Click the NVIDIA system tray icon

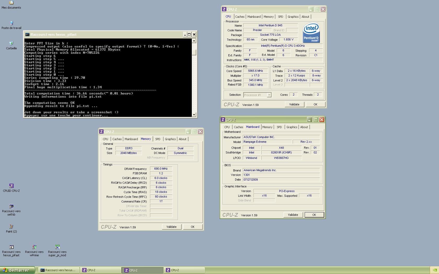tap(435, 270)
